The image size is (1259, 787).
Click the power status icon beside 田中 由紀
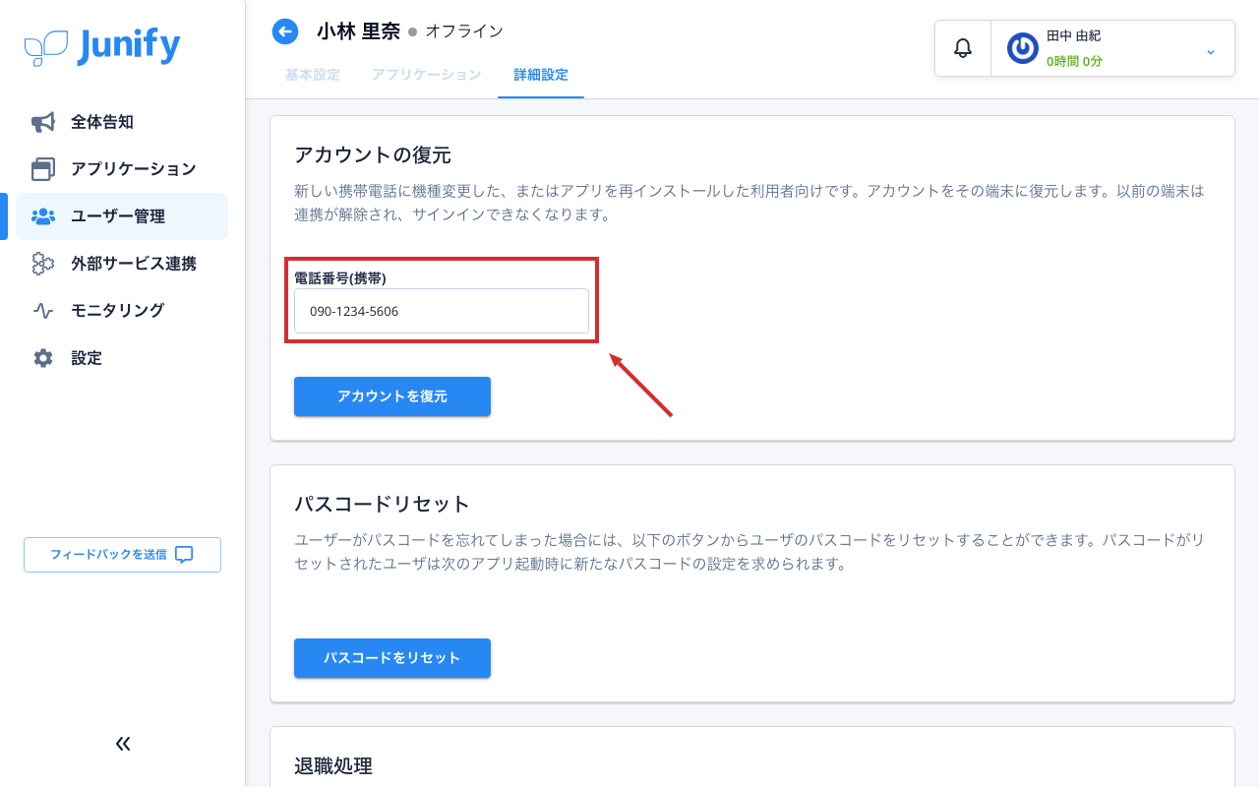[1023, 48]
